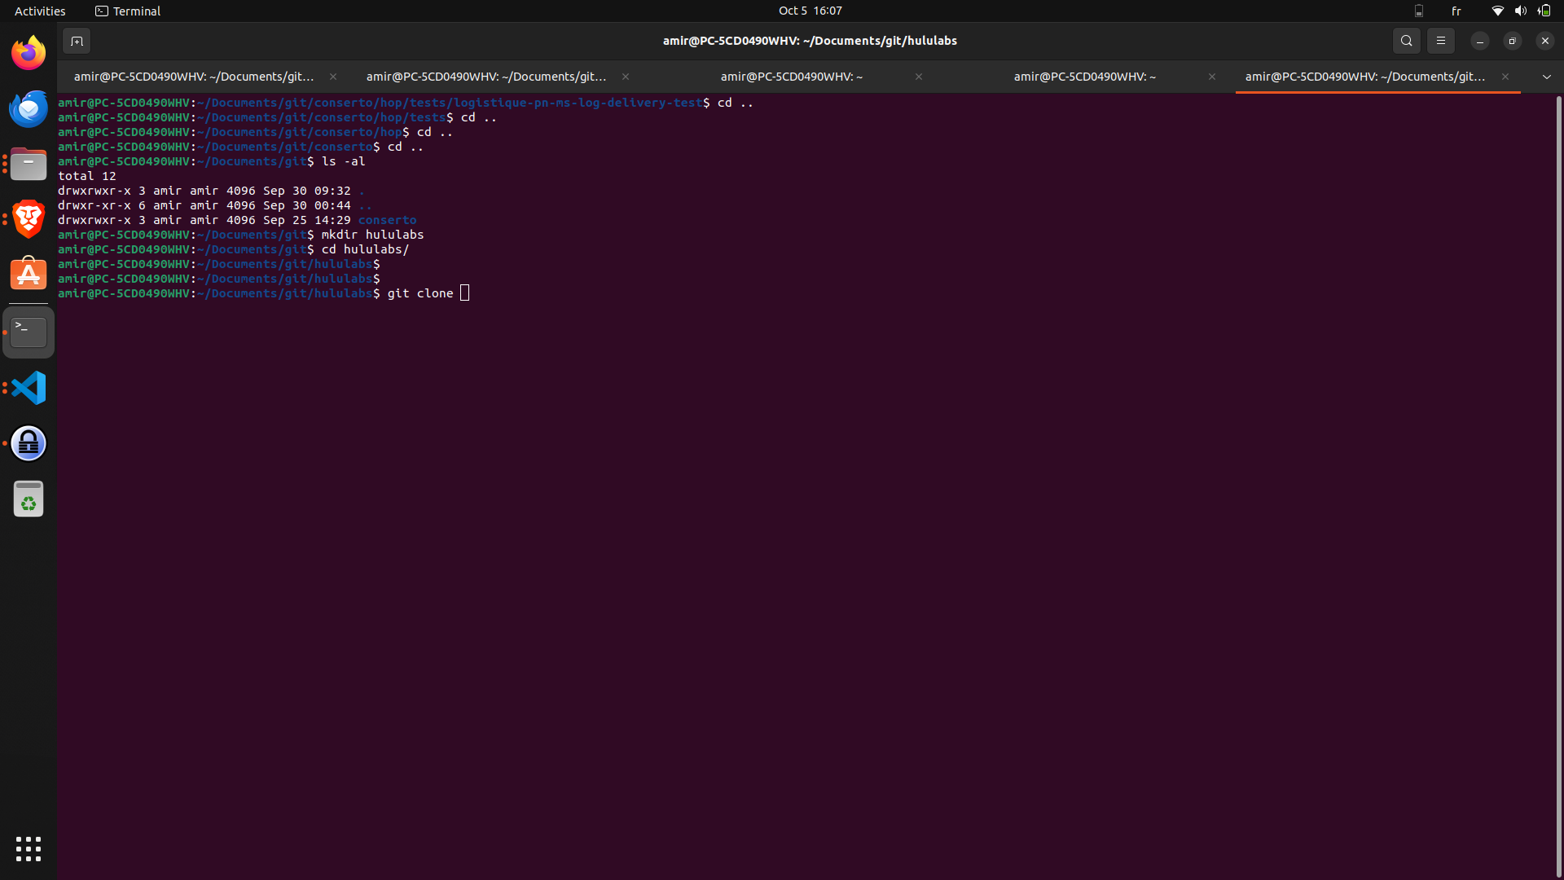Image resolution: width=1564 pixels, height=880 pixels.
Task: Open the terminal hamburger menu
Action: [1440, 41]
